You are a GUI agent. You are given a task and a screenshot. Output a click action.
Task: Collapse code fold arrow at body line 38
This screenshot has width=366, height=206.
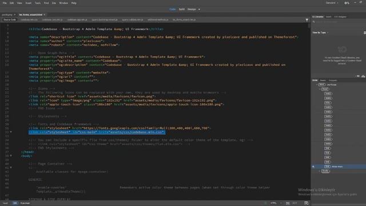[x=11, y=156]
